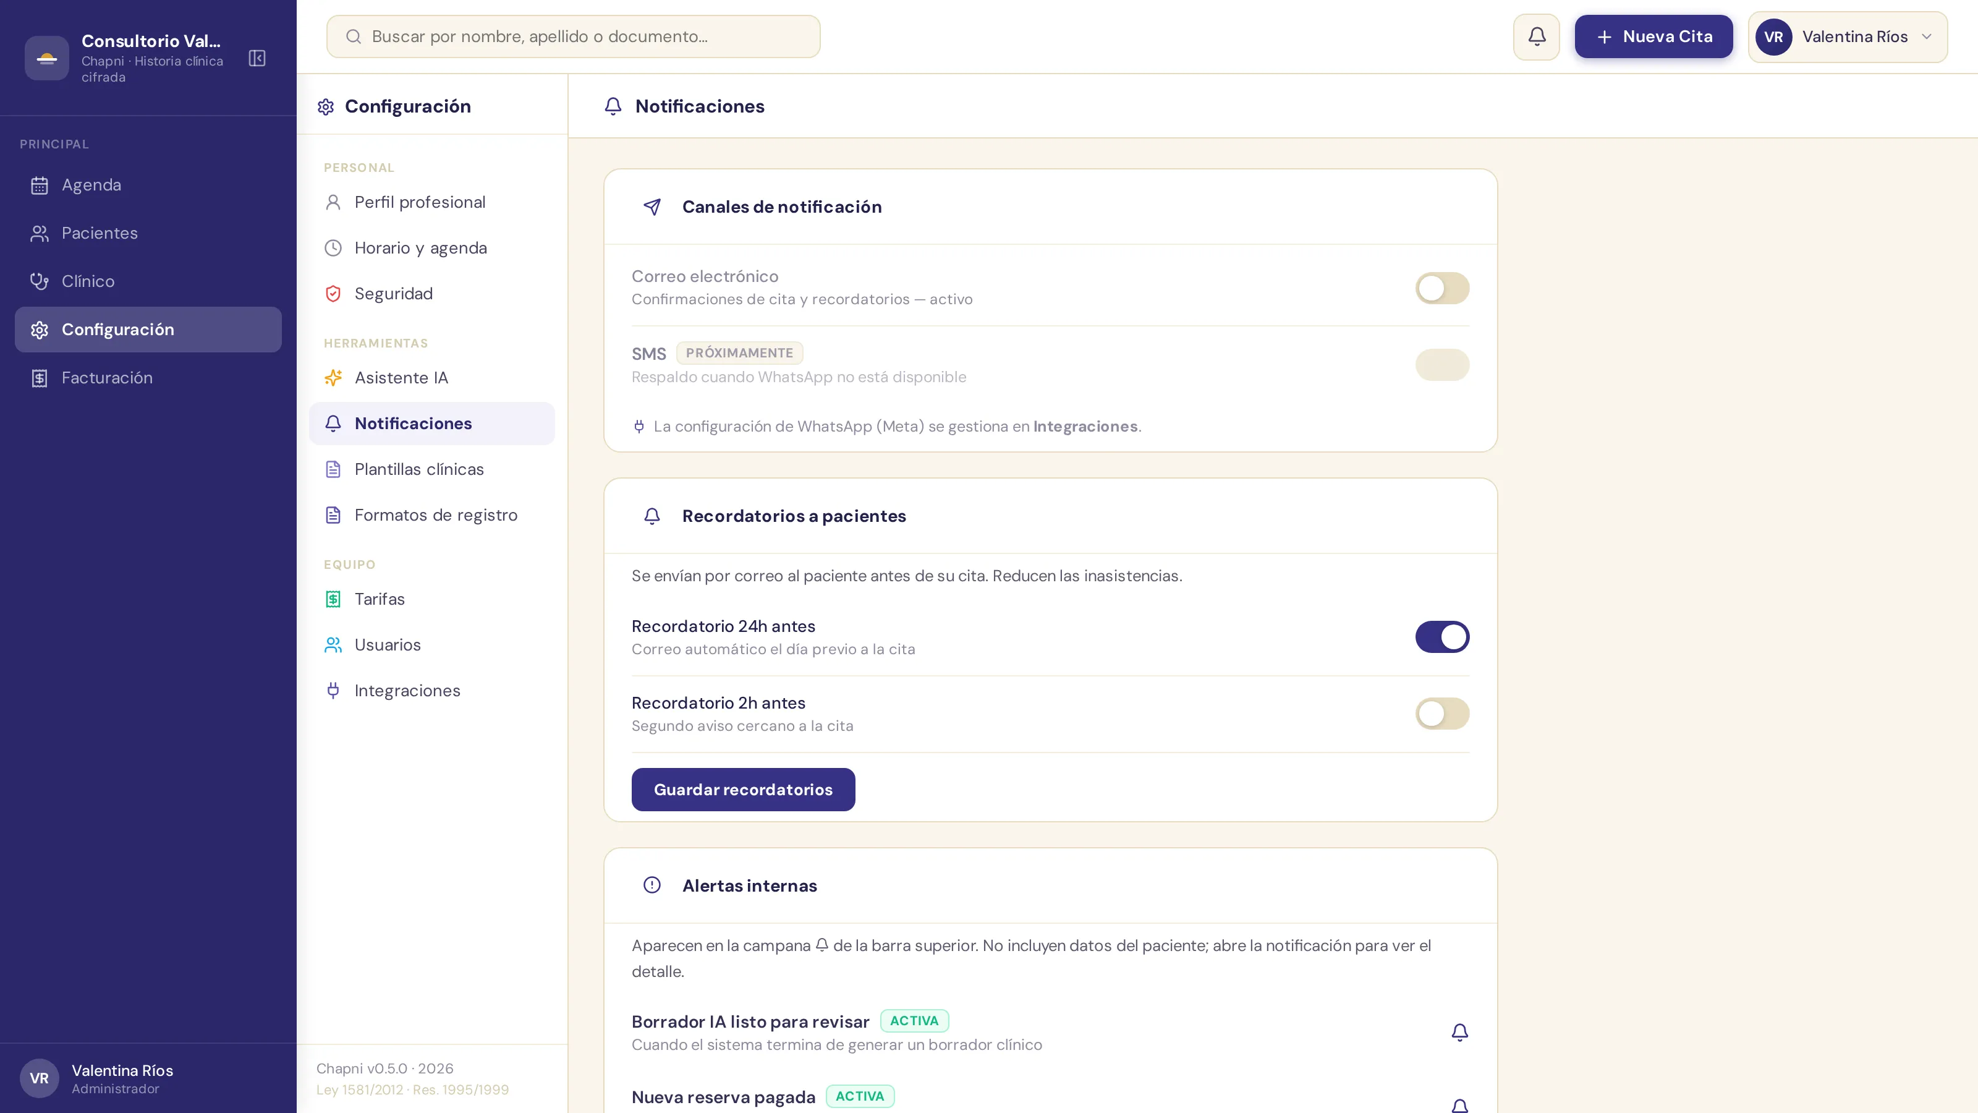The width and height of the screenshot is (1978, 1113).
Task: Open Usuarios settings
Action: [431, 645]
